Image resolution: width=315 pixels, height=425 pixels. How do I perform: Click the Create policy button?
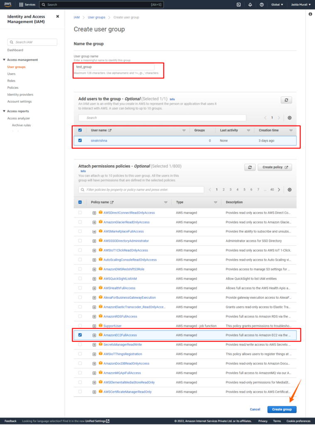coord(275,167)
